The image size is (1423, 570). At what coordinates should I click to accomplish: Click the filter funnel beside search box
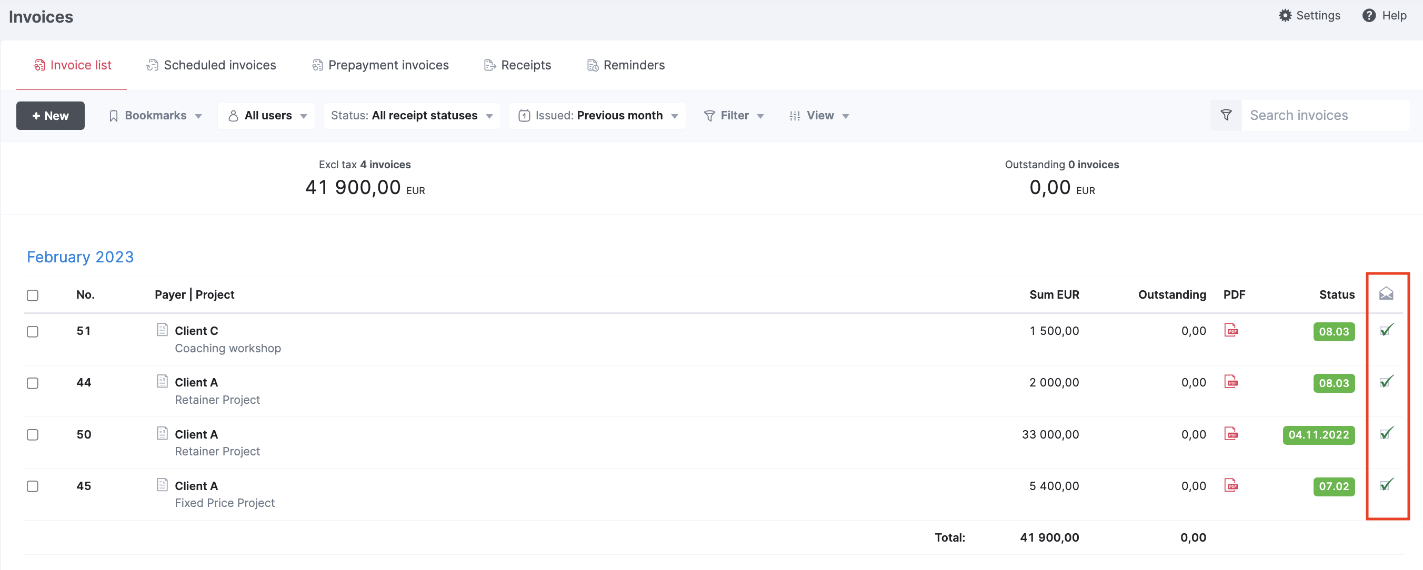[1225, 115]
